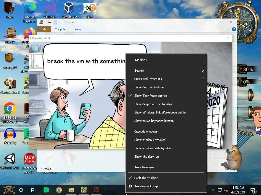
Task: Open the moon girl desktop icon
Action: pyautogui.click(x=10, y=60)
